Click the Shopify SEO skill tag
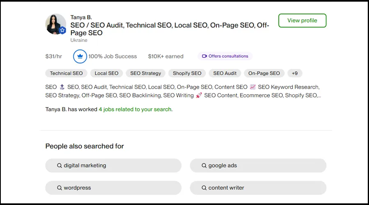Viewport: 369px width, 205px height. 187,73
